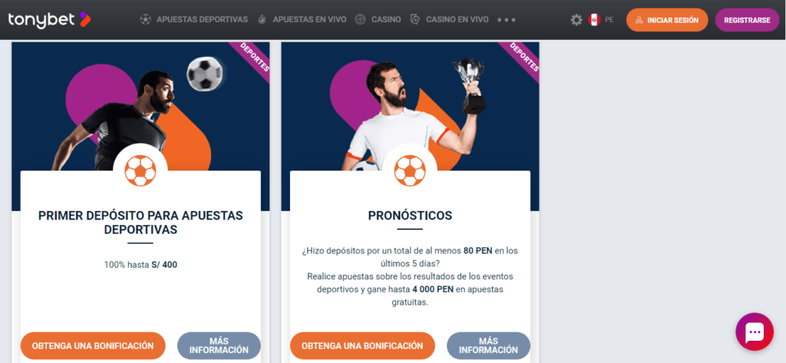
Task: Open the Apuestas en Vivo section
Action: pos(309,20)
